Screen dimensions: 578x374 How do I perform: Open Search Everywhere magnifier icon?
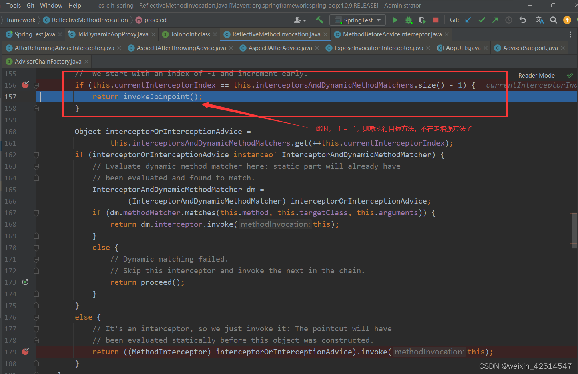tap(554, 20)
